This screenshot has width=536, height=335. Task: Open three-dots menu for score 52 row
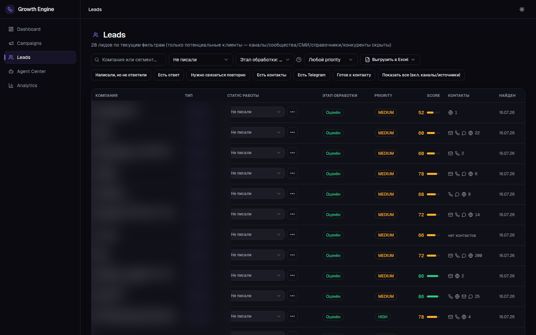[292, 112]
